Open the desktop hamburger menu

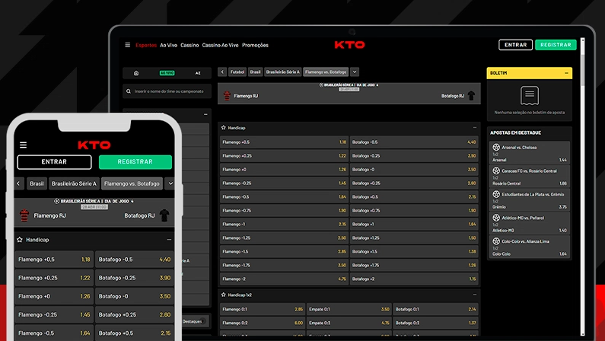click(x=128, y=45)
